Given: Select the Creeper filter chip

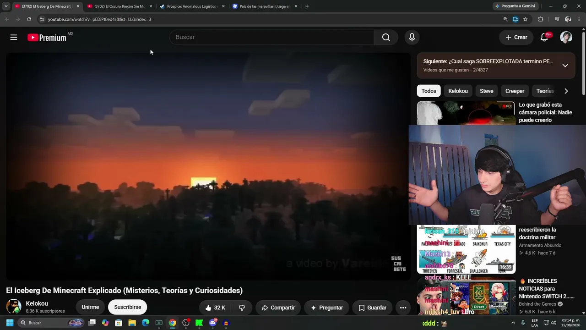Looking at the screenshot, I should 515,91.
